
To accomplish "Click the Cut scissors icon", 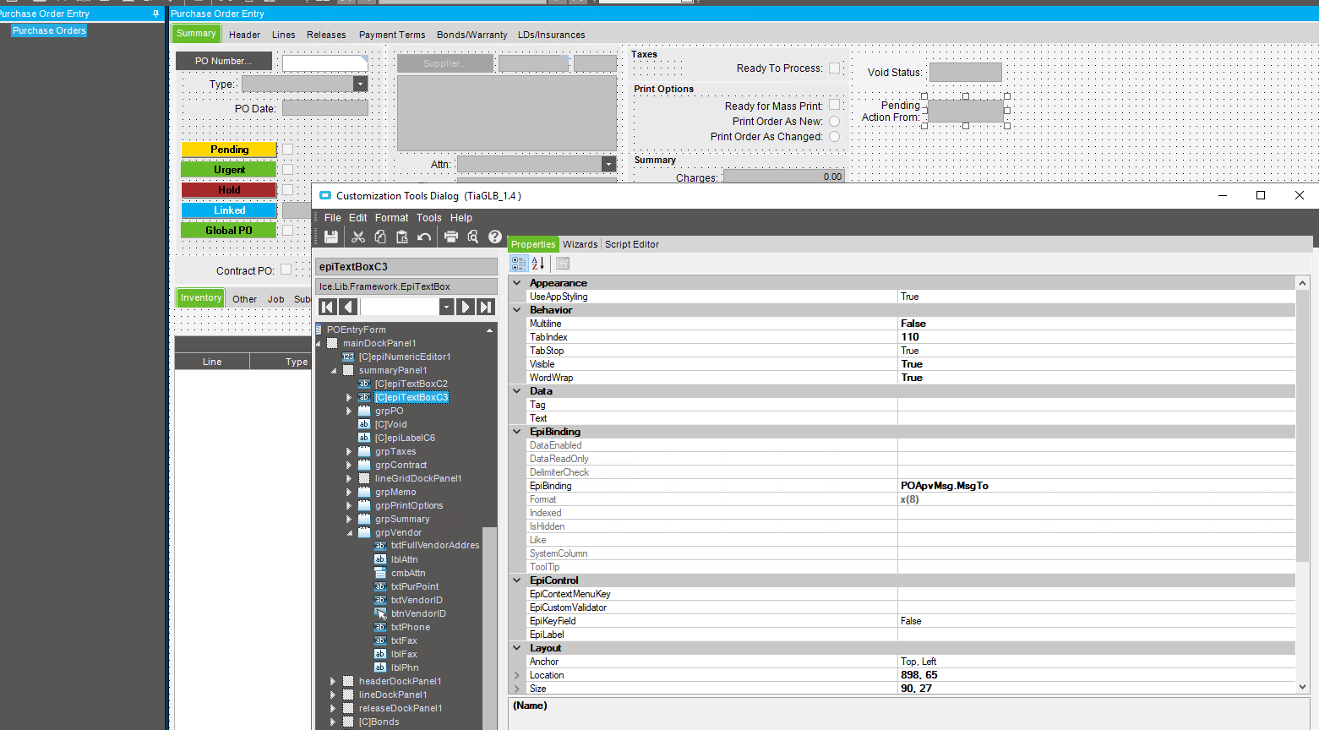I will (x=358, y=237).
